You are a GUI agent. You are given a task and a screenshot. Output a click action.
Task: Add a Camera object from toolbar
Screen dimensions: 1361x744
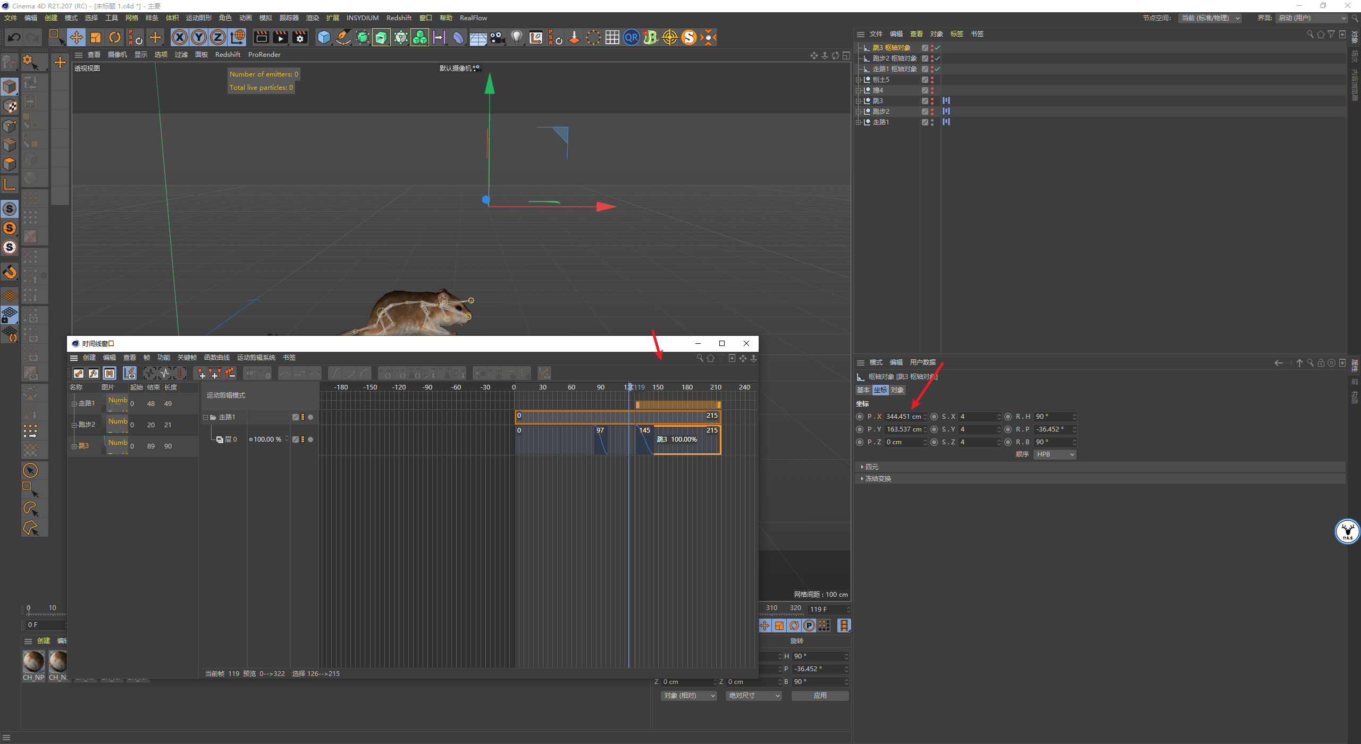click(x=497, y=37)
